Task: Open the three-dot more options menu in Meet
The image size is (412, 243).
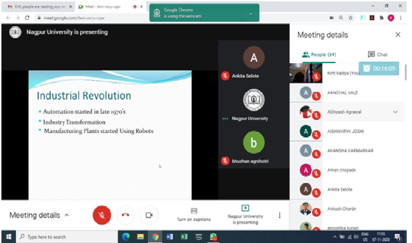Action: click(x=280, y=215)
